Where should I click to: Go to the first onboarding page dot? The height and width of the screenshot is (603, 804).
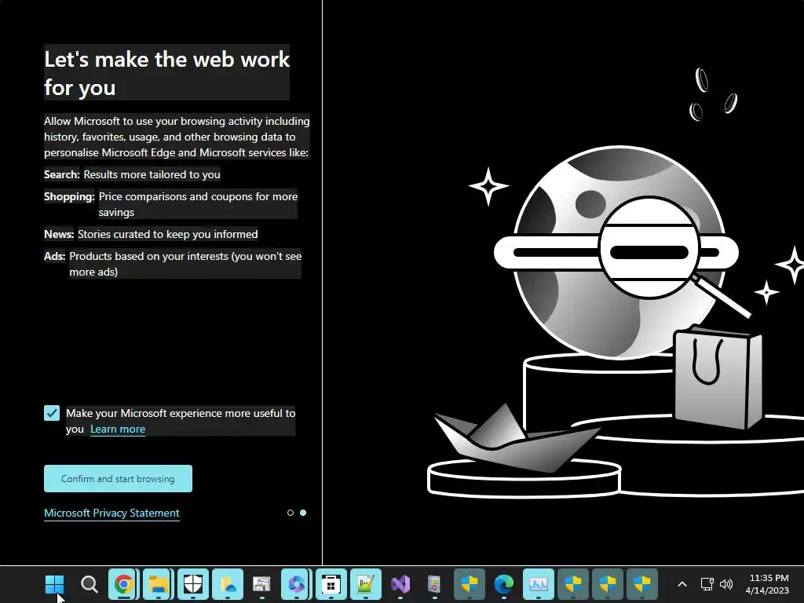click(x=291, y=513)
